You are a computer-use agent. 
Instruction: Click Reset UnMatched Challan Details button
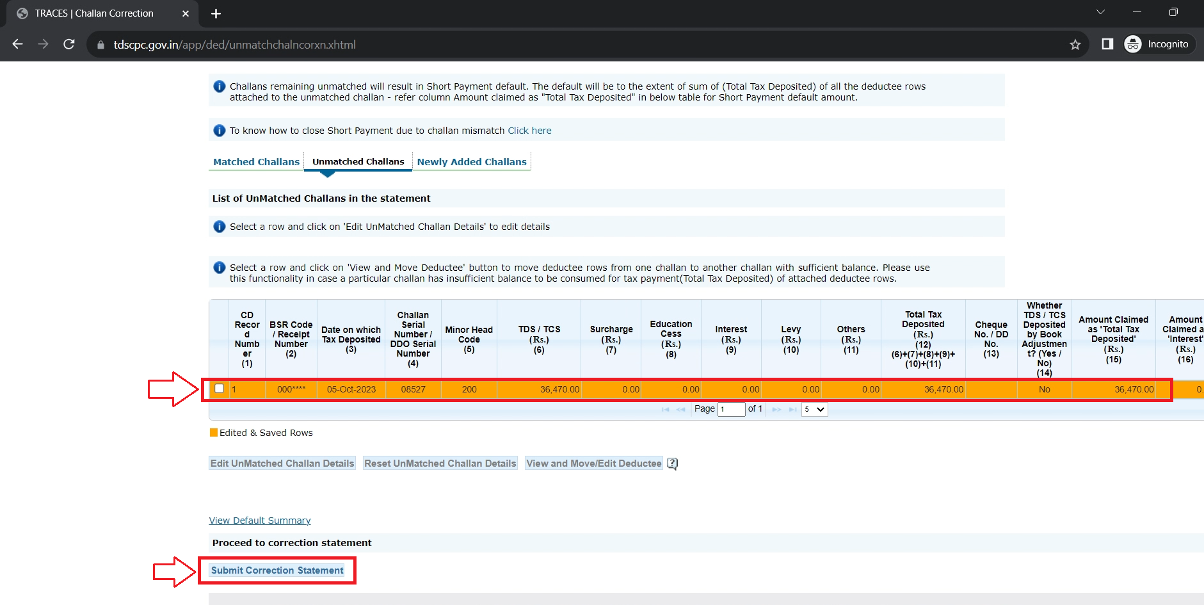click(440, 464)
